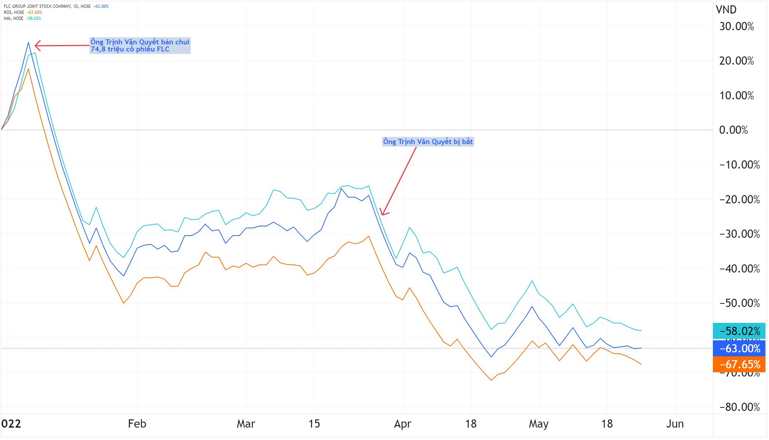The height and width of the screenshot is (440, 769).
Task: Select the HAI, HOSE legend entry
Action: (13, 18)
